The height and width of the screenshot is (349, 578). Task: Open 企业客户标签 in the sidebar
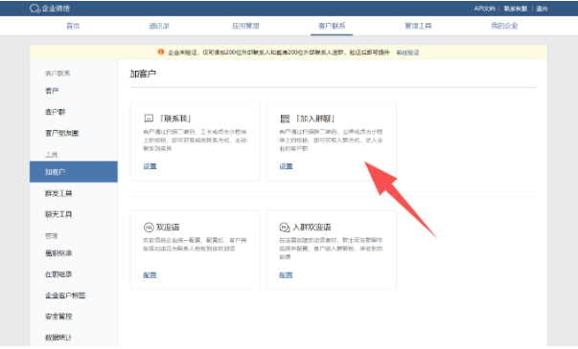click(65, 295)
